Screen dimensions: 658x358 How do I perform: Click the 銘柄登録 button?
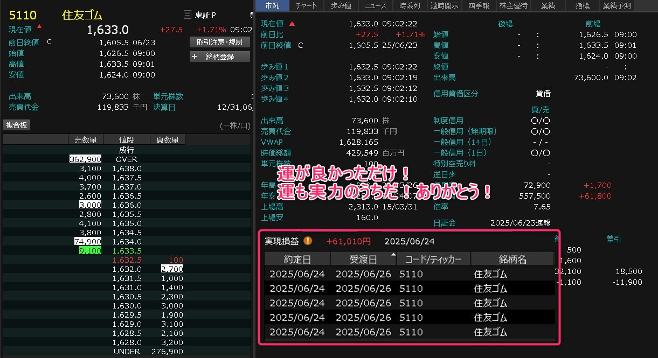[x=220, y=57]
